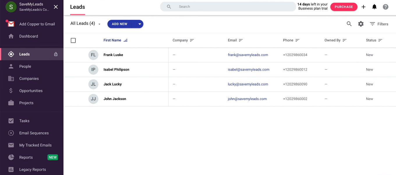The image size is (396, 175).
Task: Tick the select-all checkbox in table header
Action: coord(73,40)
